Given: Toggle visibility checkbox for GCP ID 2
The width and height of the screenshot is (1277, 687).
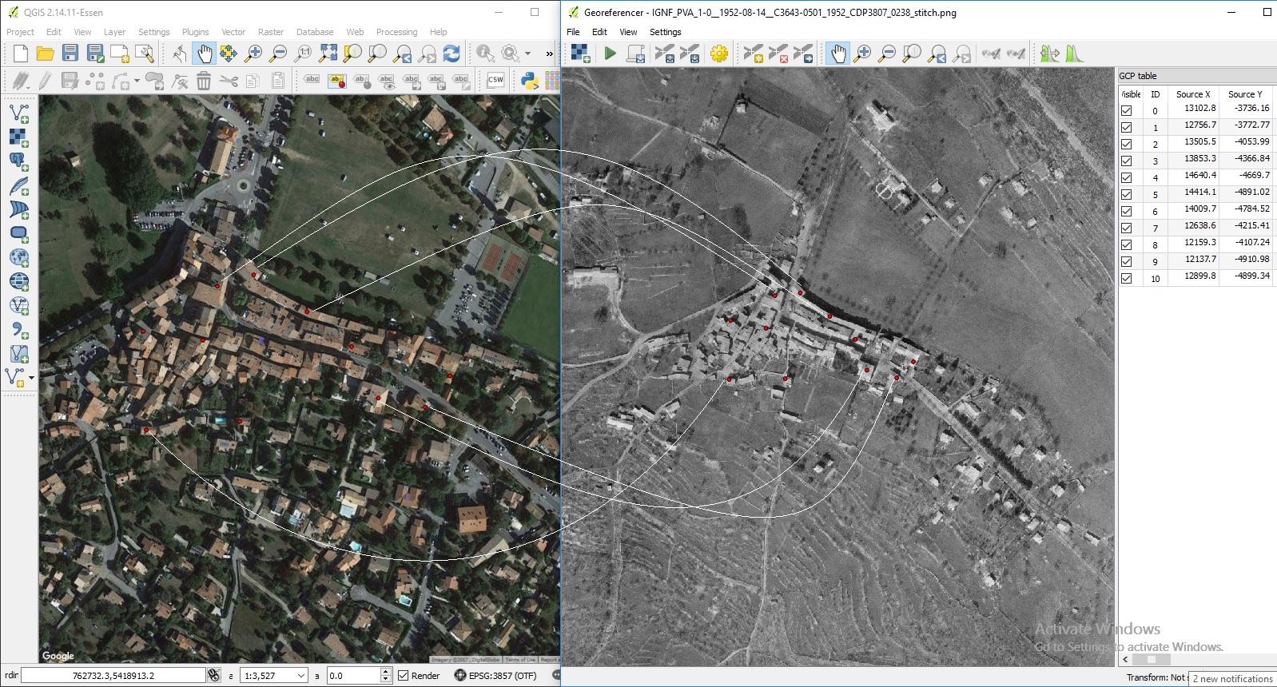Looking at the screenshot, I should [x=1126, y=145].
